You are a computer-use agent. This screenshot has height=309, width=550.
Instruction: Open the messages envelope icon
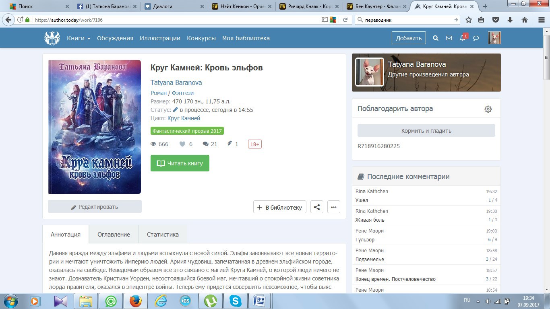click(x=449, y=38)
